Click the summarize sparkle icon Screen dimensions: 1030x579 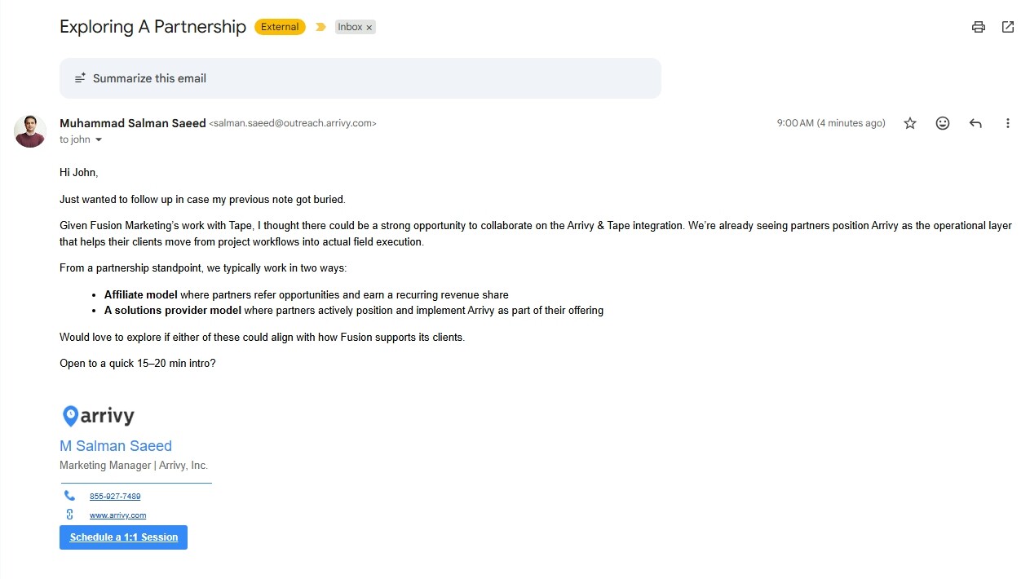80,78
